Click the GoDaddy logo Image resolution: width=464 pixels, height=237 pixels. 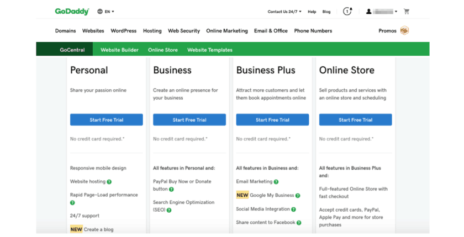(72, 12)
